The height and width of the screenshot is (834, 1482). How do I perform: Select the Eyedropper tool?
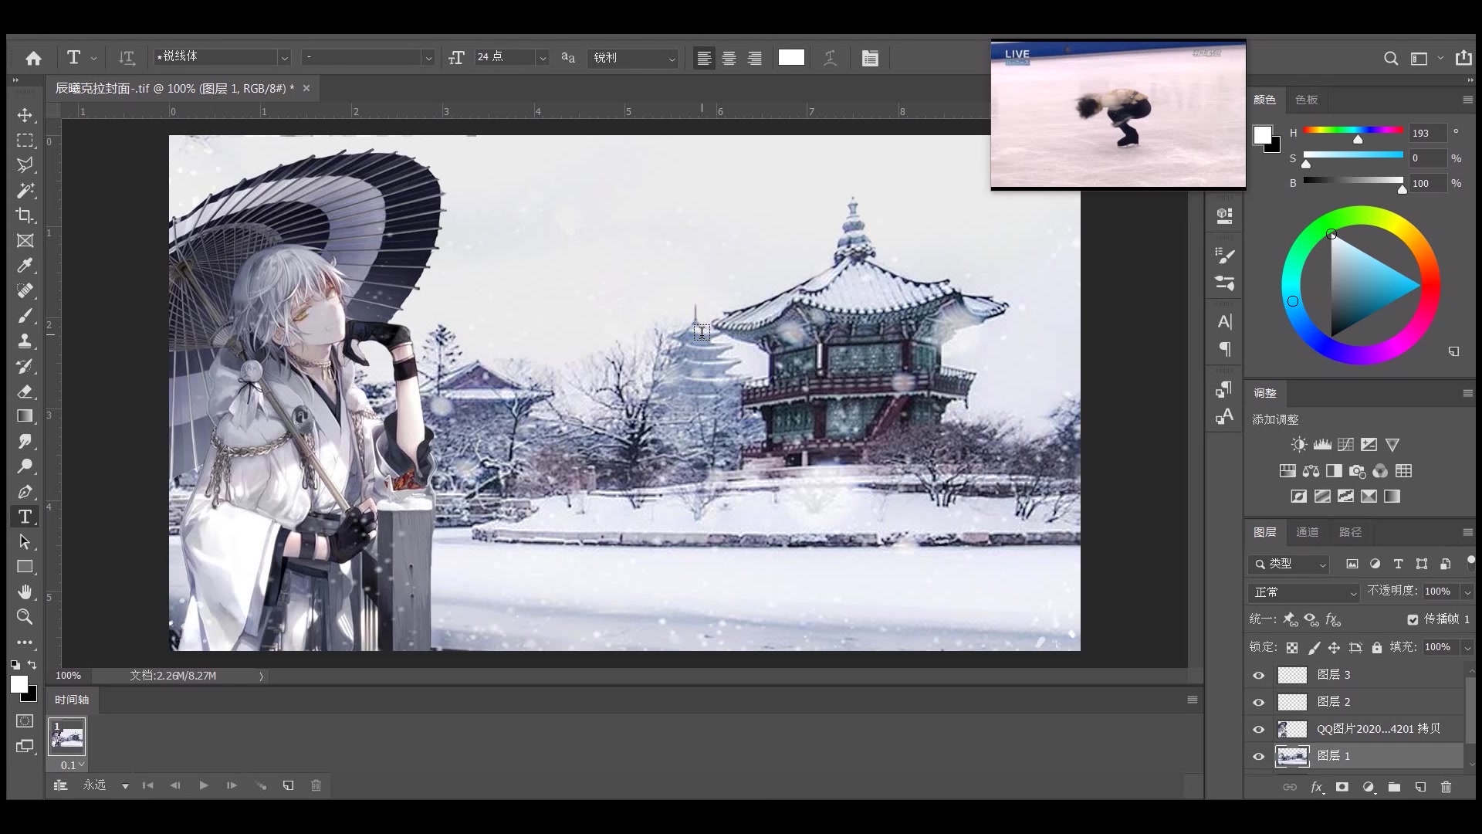click(x=25, y=266)
